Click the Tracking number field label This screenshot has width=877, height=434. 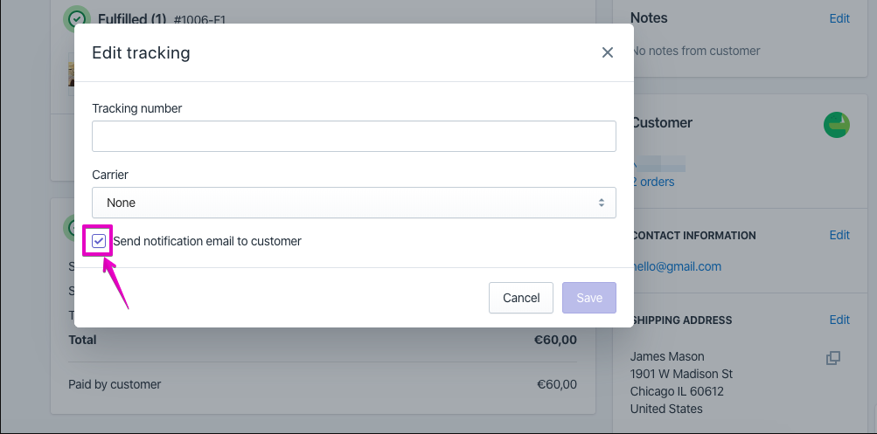[136, 108]
